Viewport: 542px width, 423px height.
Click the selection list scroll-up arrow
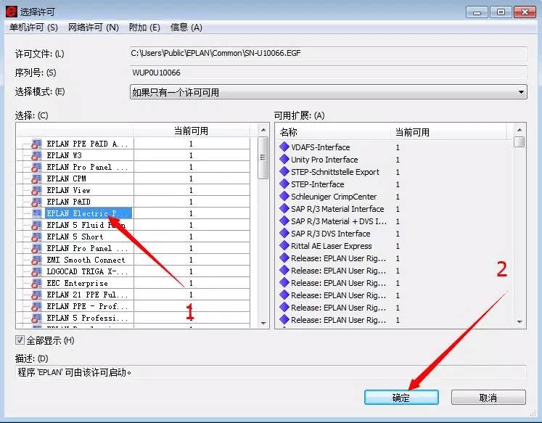coord(263,130)
